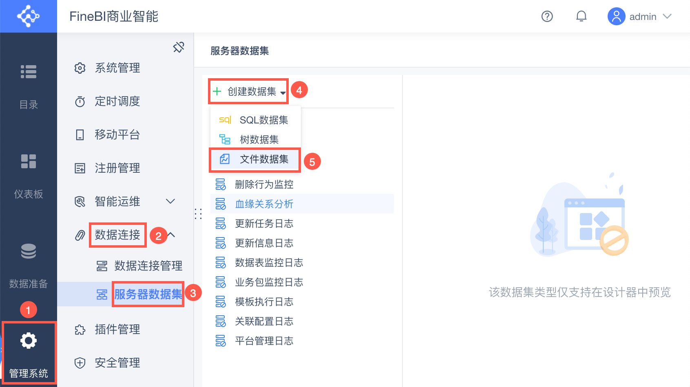Select SQL数据集 from the menu
Image resolution: width=690 pixels, height=387 pixels.
263,120
